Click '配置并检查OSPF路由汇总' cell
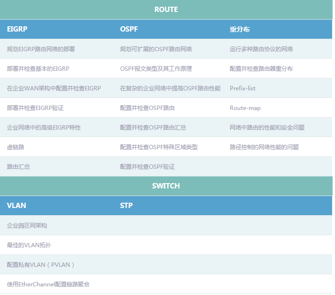The image size is (335, 295). pyautogui.click(x=153, y=128)
